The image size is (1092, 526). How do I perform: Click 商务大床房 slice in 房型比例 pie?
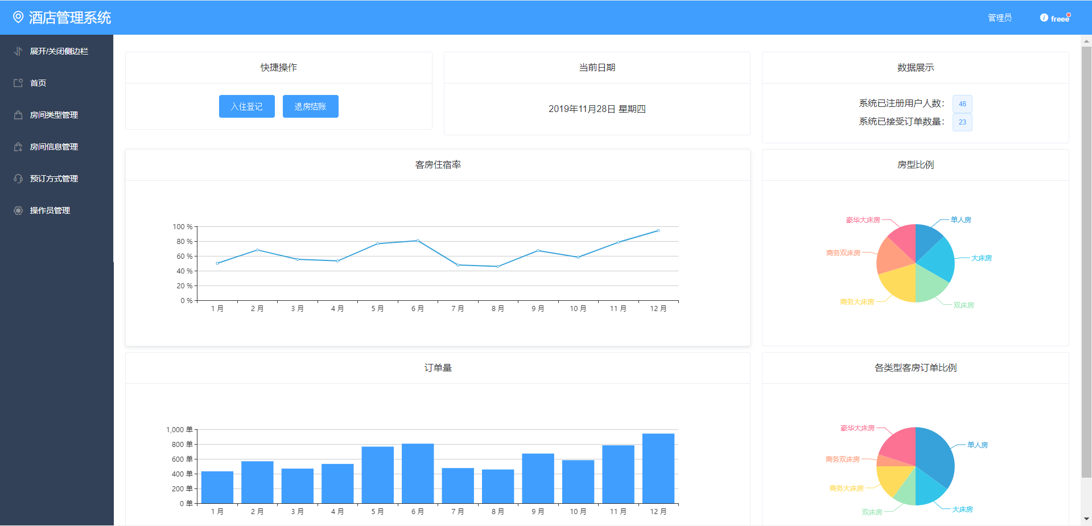(x=901, y=284)
